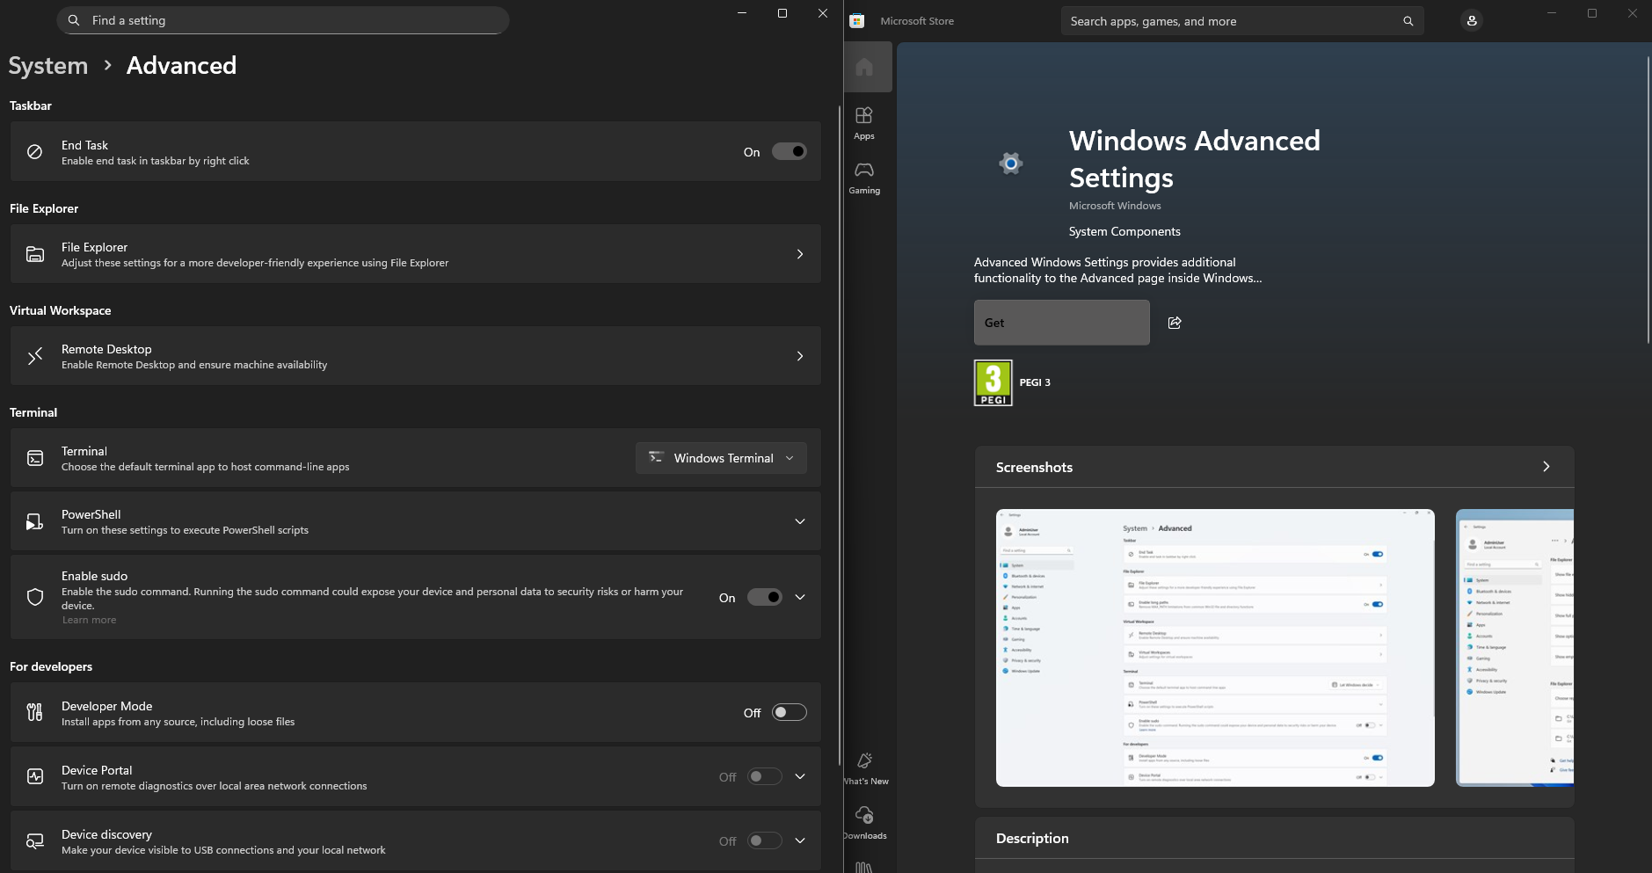
Task: Click the app description text in Store
Action: point(1118,270)
